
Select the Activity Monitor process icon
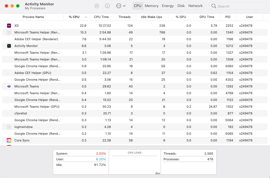(9, 46)
